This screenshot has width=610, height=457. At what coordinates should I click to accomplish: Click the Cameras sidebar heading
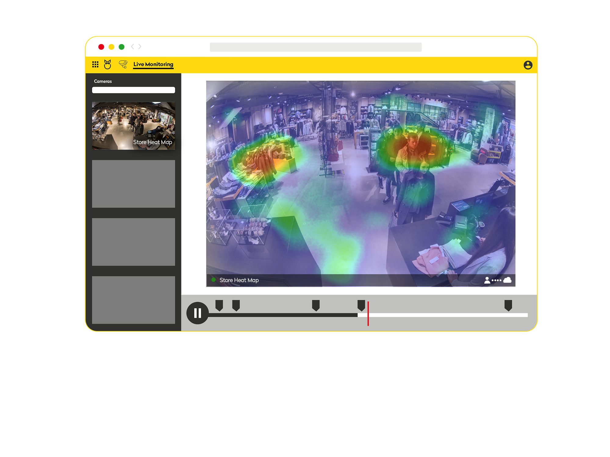103,81
